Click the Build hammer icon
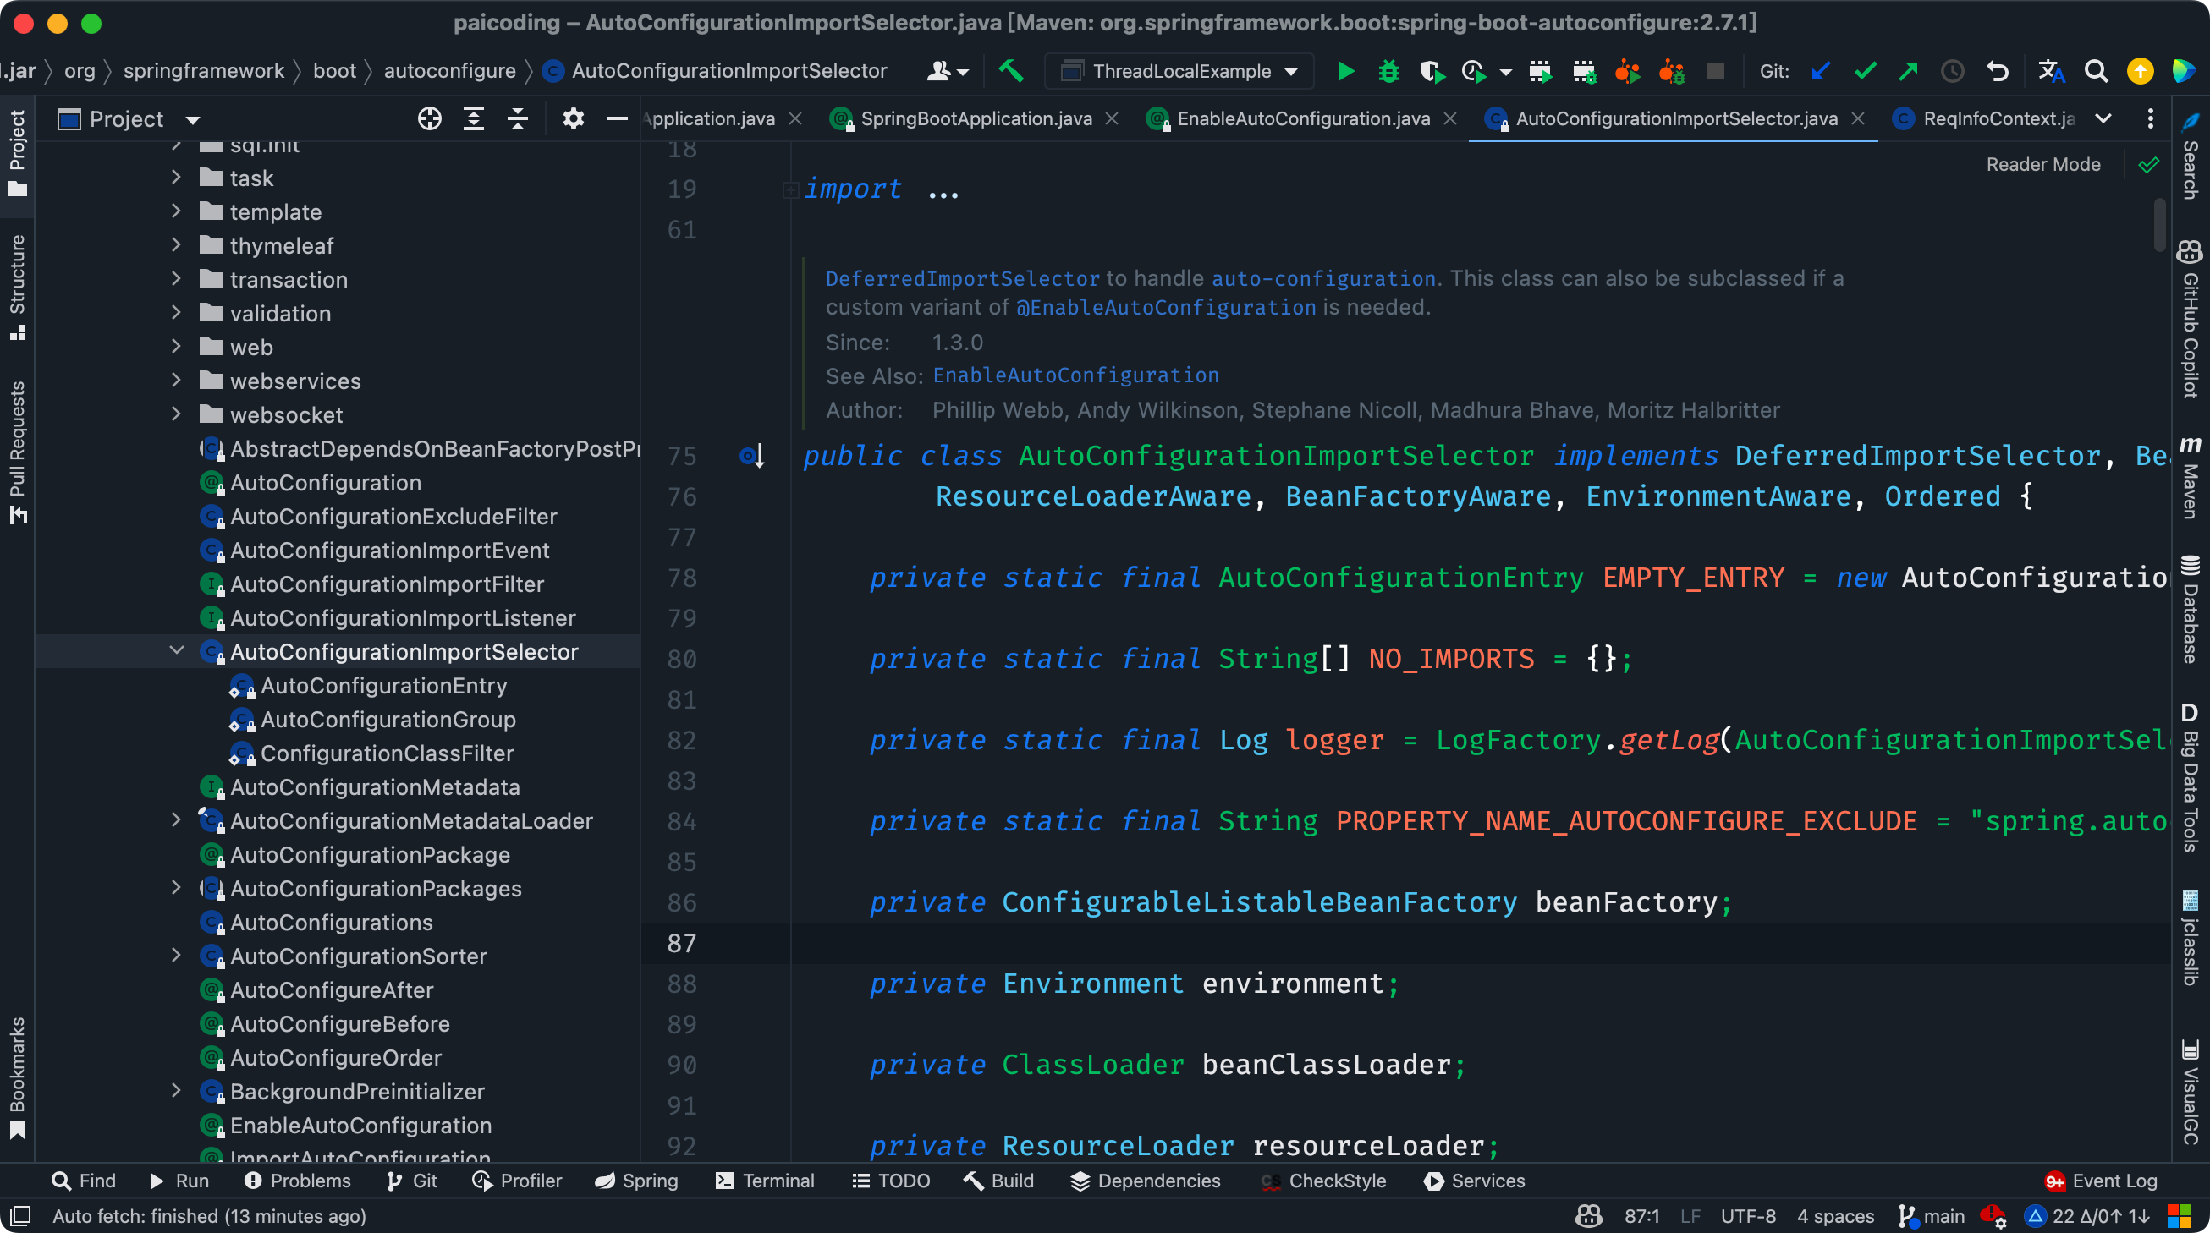 (x=1010, y=71)
